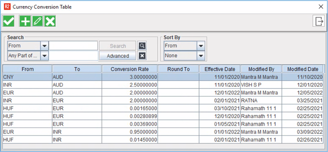Viewport: 328px width, 152px height.
Task: Click the Effective Date column header
Action: coord(220,69)
